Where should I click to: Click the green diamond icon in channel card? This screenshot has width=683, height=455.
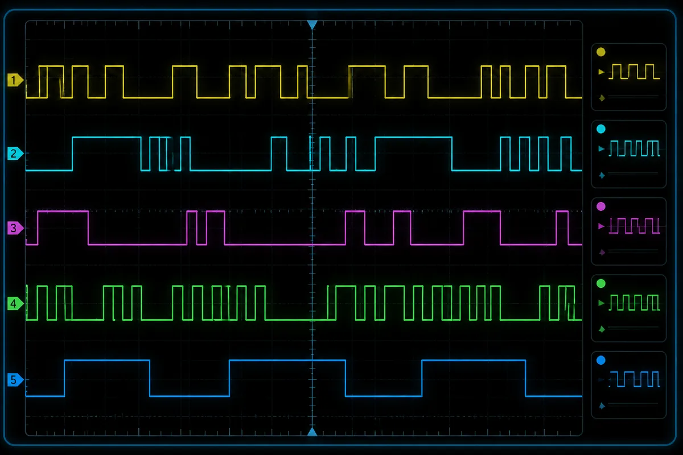pyautogui.click(x=602, y=329)
